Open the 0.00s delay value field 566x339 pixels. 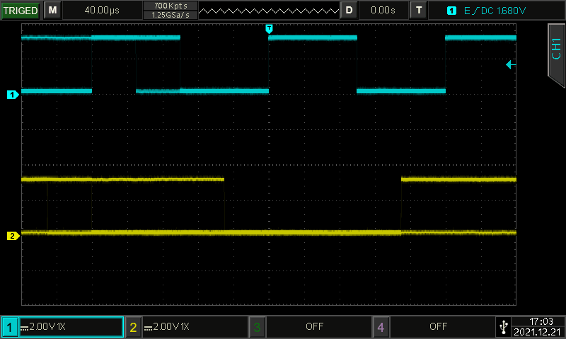click(x=383, y=11)
